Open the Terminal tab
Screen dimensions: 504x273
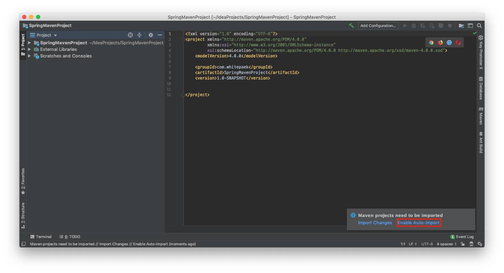pyautogui.click(x=41, y=237)
